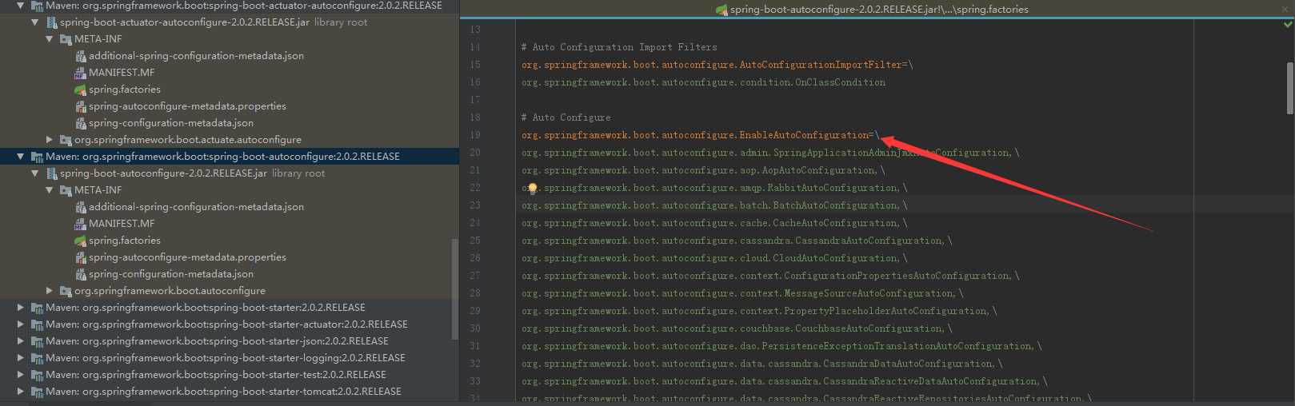
Task: Click spring-autoconfigure-metadata.properties icon in autoconfigure jar
Action: point(80,257)
